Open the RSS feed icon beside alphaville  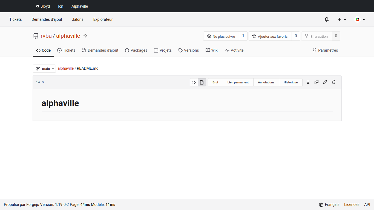click(x=85, y=36)
